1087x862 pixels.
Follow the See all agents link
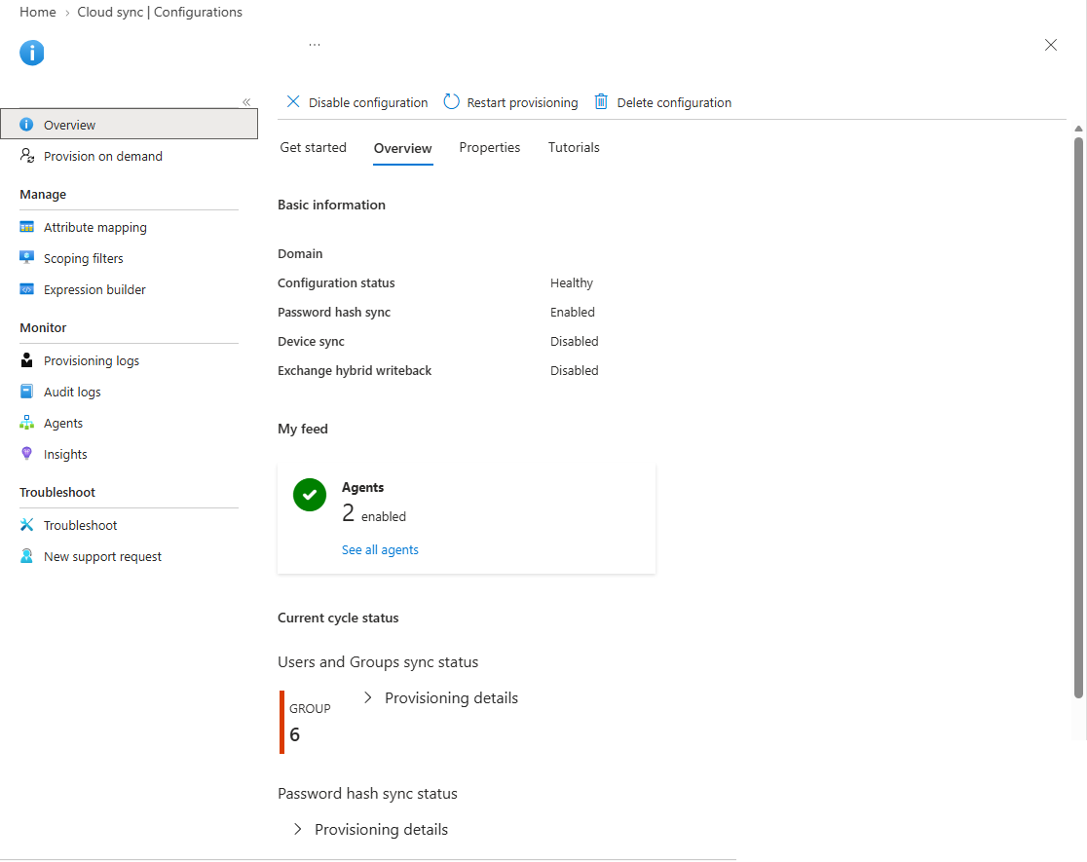coord(380,550)
